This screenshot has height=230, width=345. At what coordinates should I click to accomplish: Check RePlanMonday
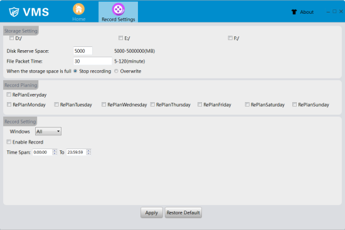[x=9, y=105]
